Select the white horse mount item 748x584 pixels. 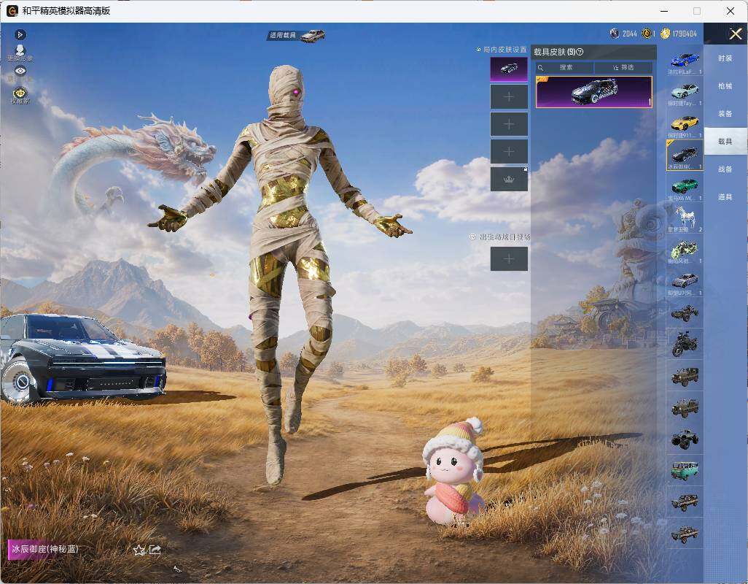pos(685,219)
